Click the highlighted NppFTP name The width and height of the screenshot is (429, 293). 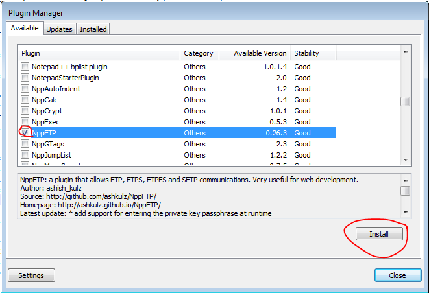(x=44, y=133)
